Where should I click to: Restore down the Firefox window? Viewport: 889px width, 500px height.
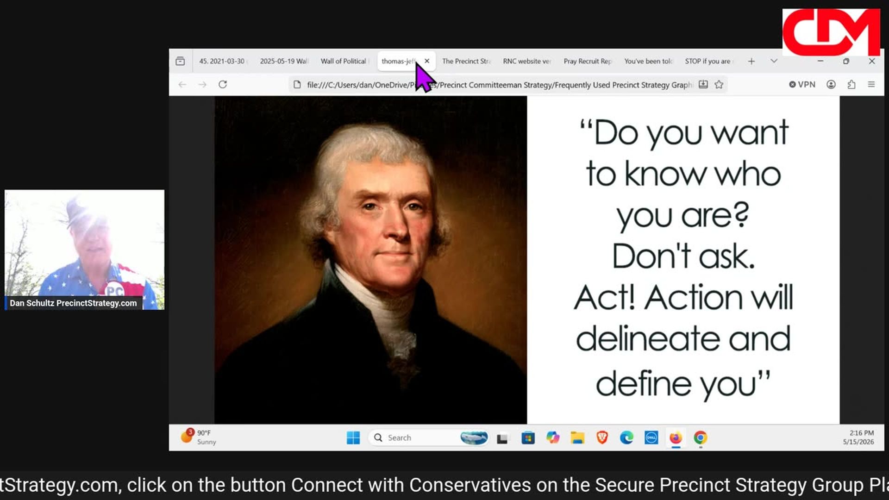point(846,61)
